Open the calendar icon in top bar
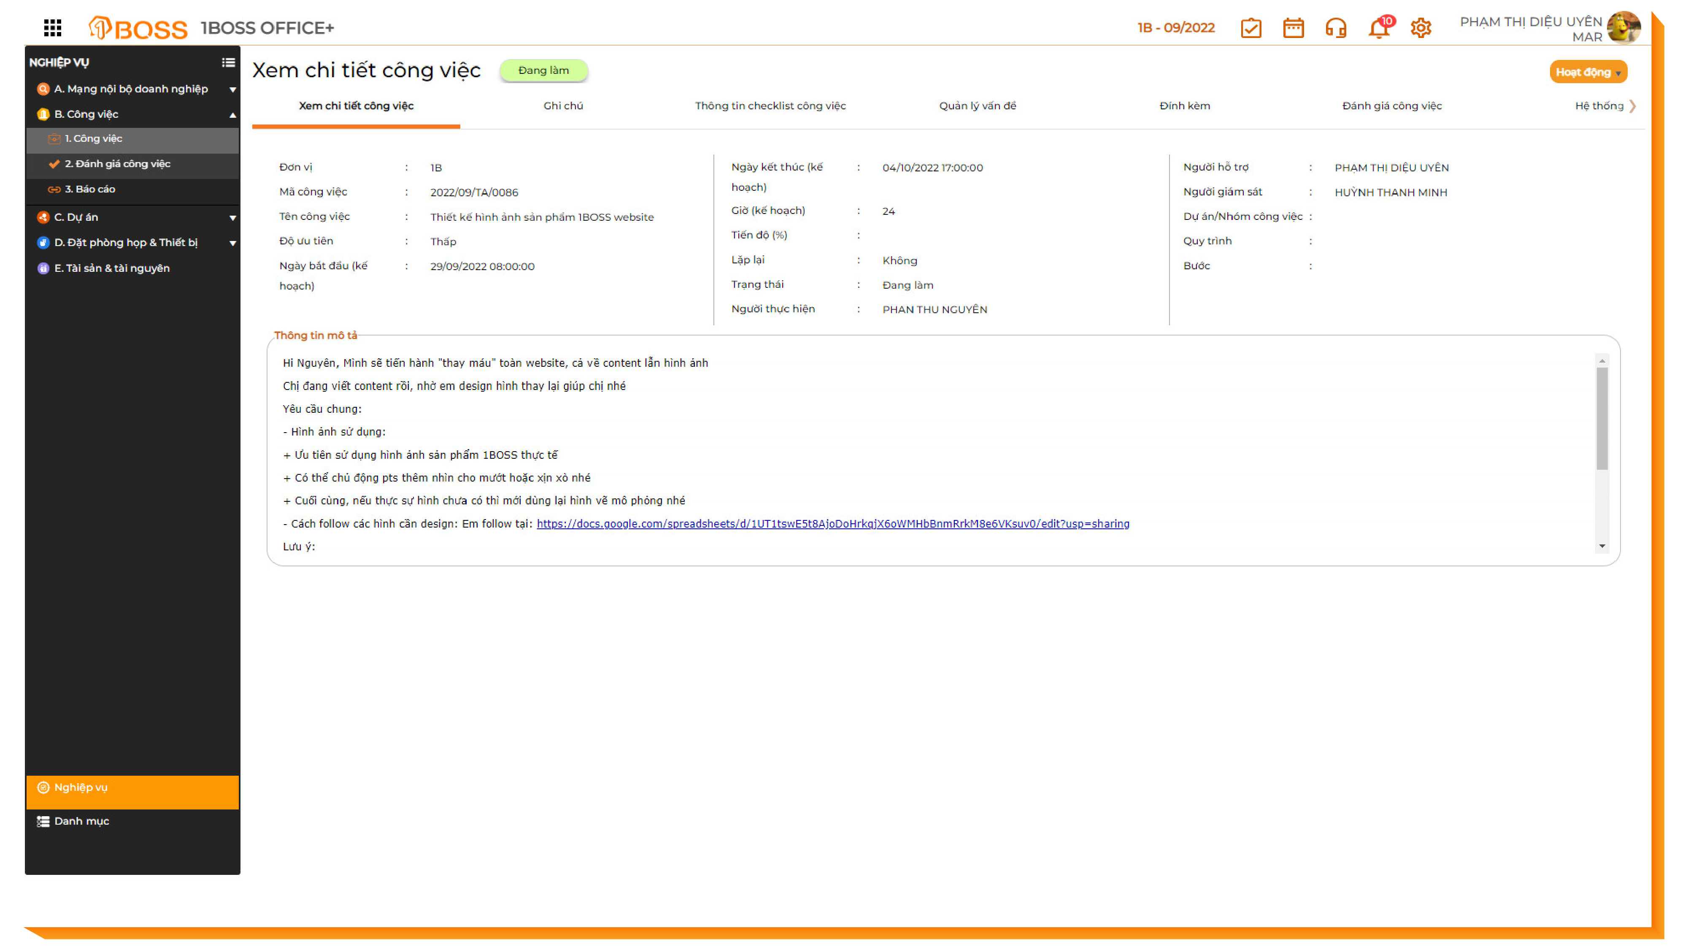Viewport: 1688px width, 950px height. [x=1293, y=28]
